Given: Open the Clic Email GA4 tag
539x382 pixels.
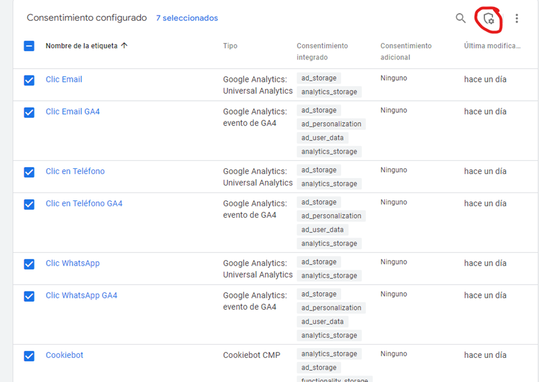Looking at the screenshot, I should tap(73, 112).
